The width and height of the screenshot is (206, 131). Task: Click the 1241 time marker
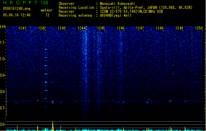pyautogui.click(x=22, y=28)
